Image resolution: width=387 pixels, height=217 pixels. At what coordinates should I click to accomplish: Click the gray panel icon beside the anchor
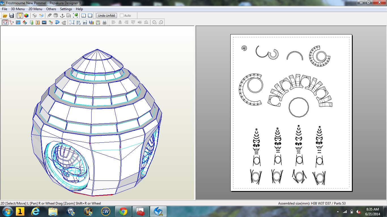[x=69, y=16]
